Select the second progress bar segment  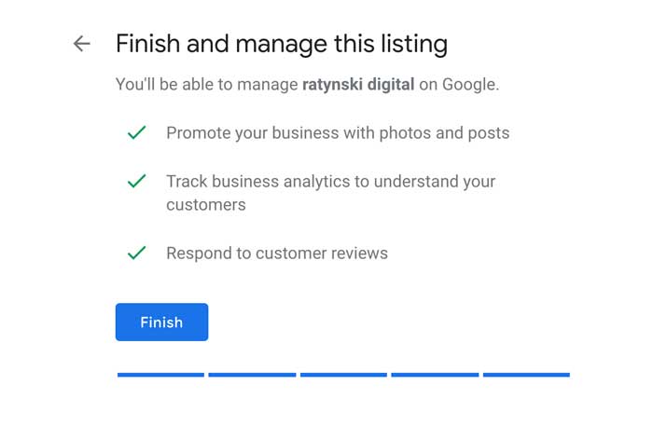pos(252,375)
